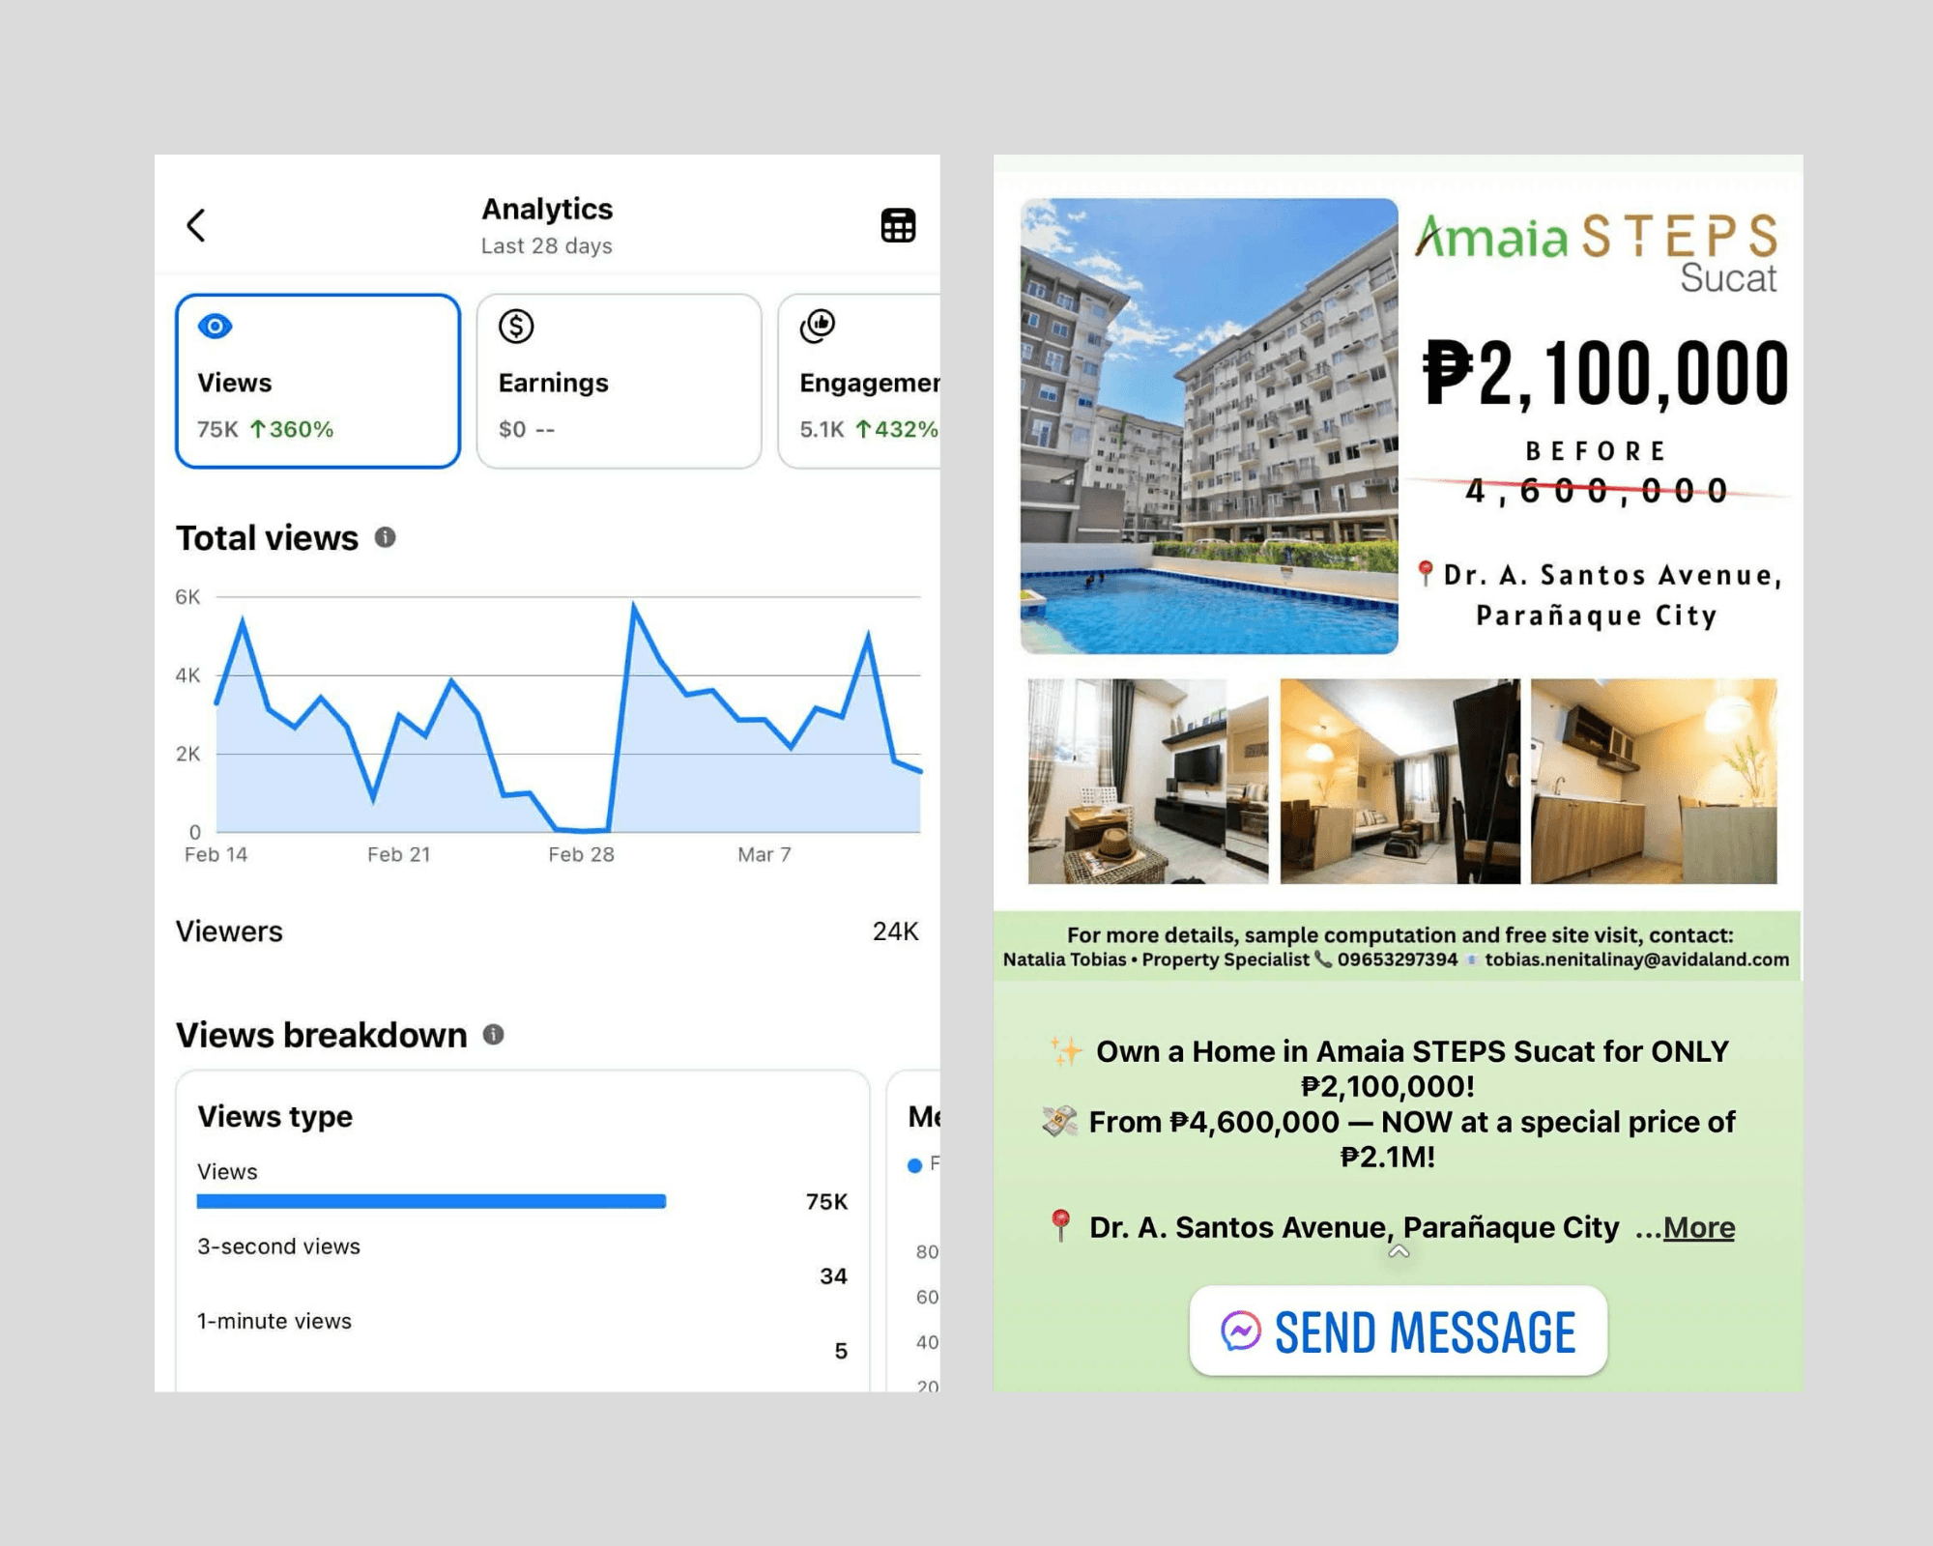
Task: Open the calendar date range icon
Action: (x=898, y=226)
